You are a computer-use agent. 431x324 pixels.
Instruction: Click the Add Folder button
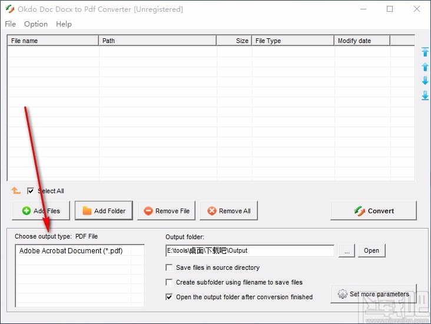coord(104,211)
